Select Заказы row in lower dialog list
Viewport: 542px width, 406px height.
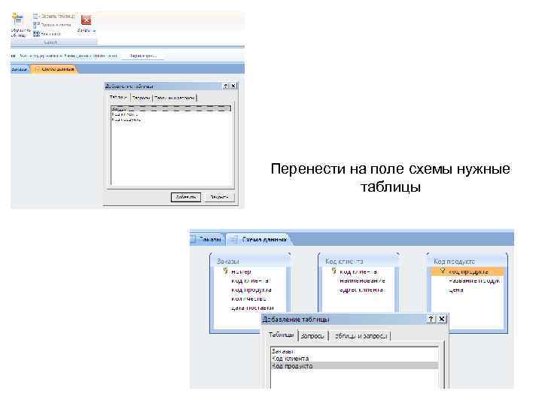[355, 351]
